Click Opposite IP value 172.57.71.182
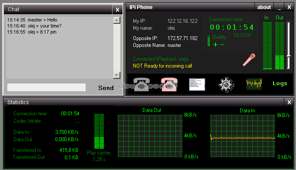This screenshot has width=296, height=170. (x=183, y=38)
